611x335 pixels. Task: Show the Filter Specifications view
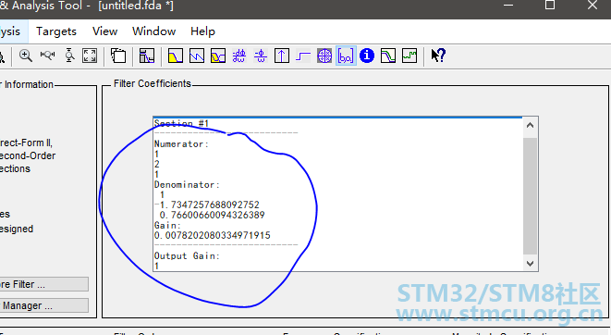[x=147, y=56]
